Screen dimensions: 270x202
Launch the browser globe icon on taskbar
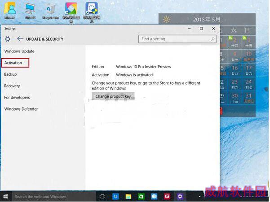tap(115, 196)
